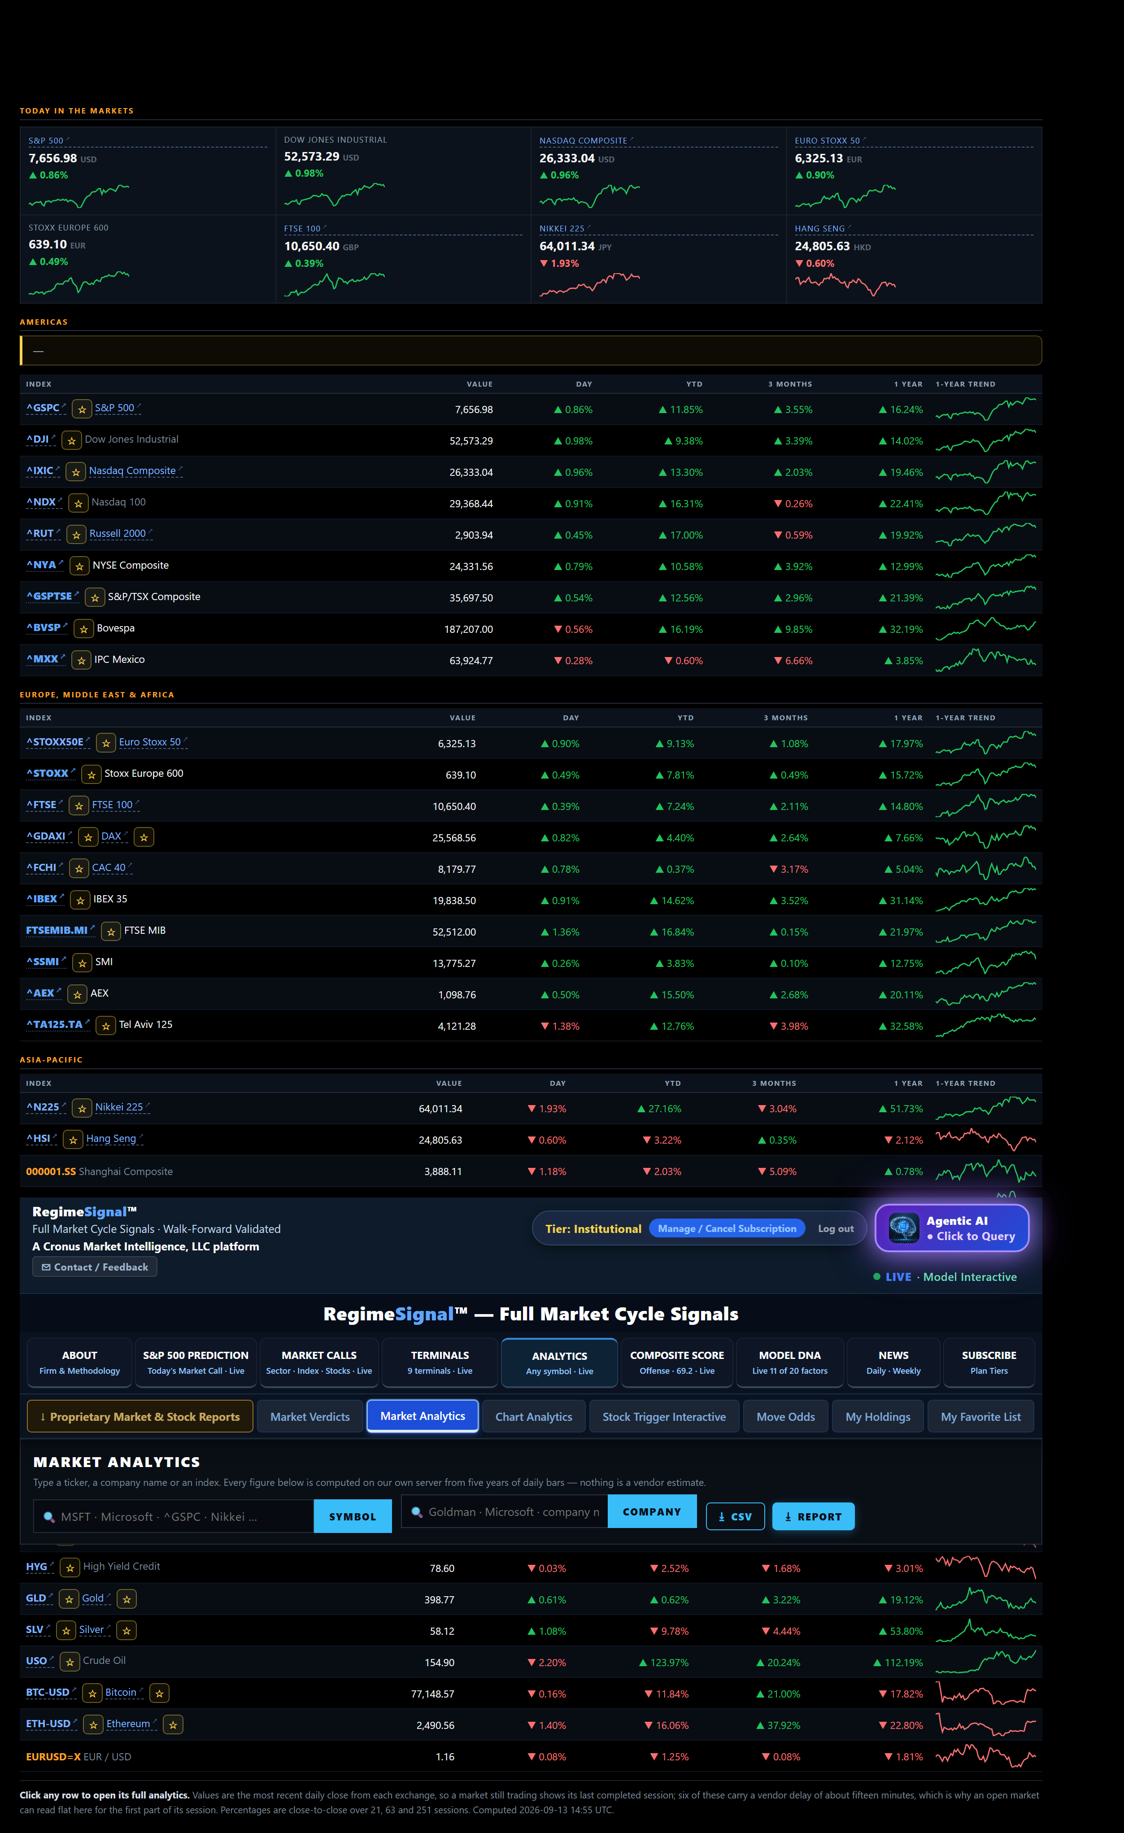The image size is (1124, 1833).
Task: Open My Favorite List tab
Action: point(980,1416)
